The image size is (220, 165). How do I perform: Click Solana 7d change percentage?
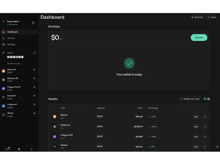tap(151, 147)
